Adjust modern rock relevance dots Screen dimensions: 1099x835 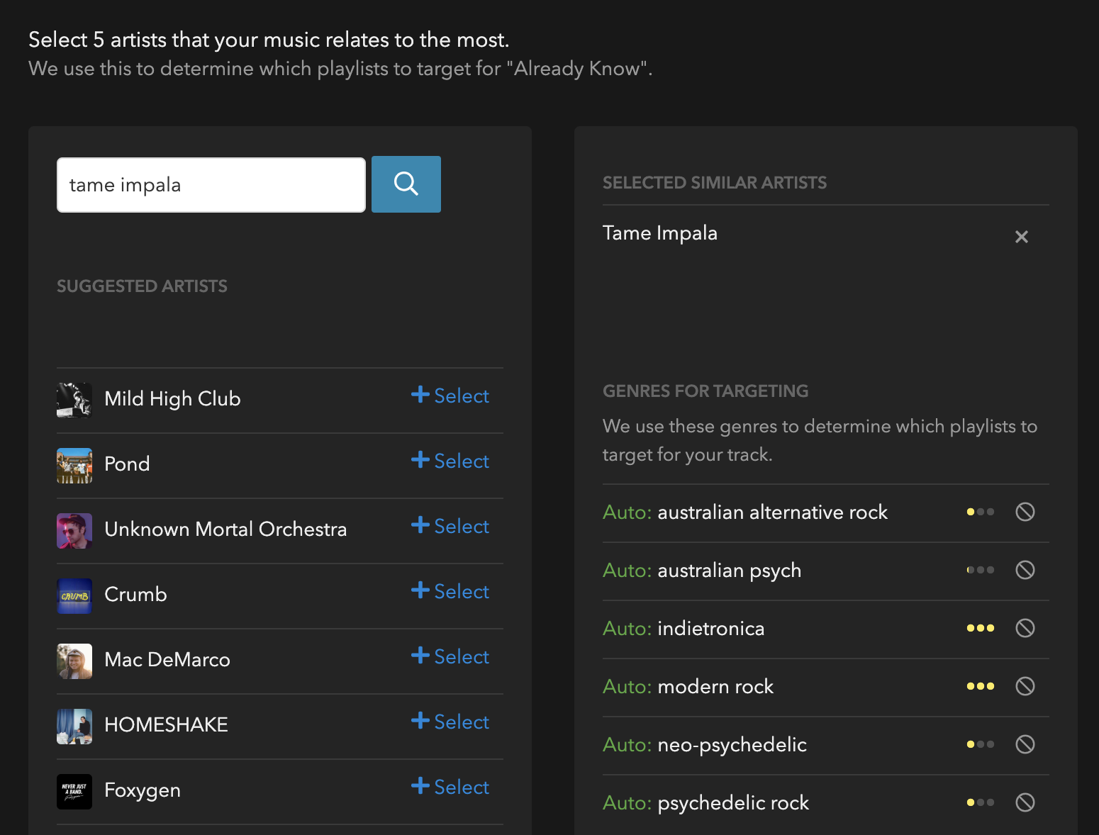coord(981,686)
